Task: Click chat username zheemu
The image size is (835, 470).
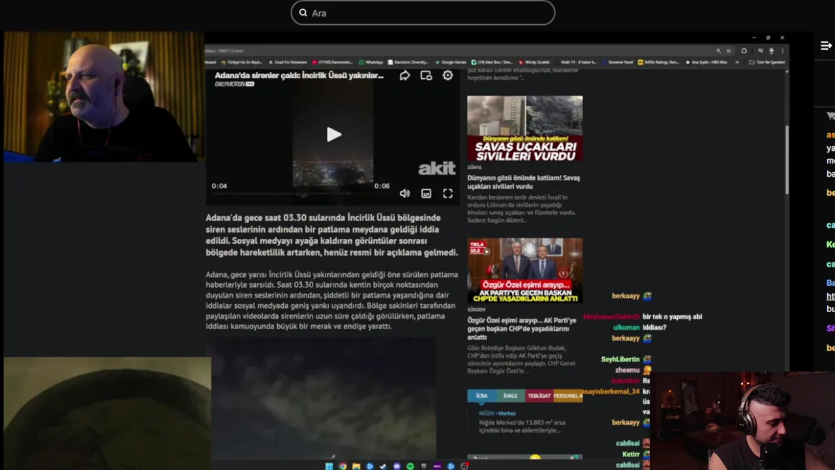Action: (x=628, y=370)
